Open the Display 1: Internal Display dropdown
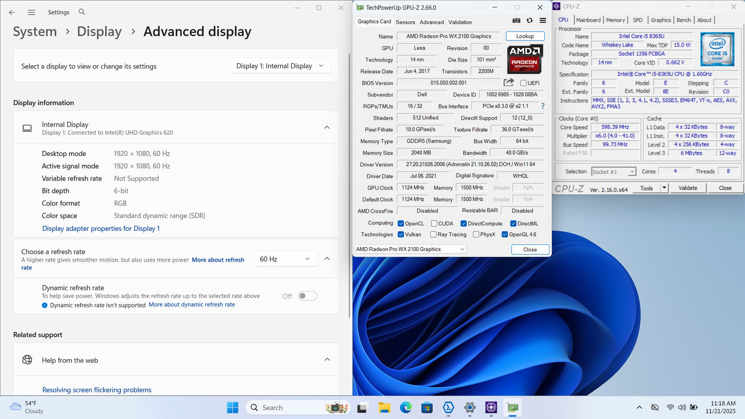The height and width of the screenshot is (419, 745). pyautogui.click(x=280, y=66)
